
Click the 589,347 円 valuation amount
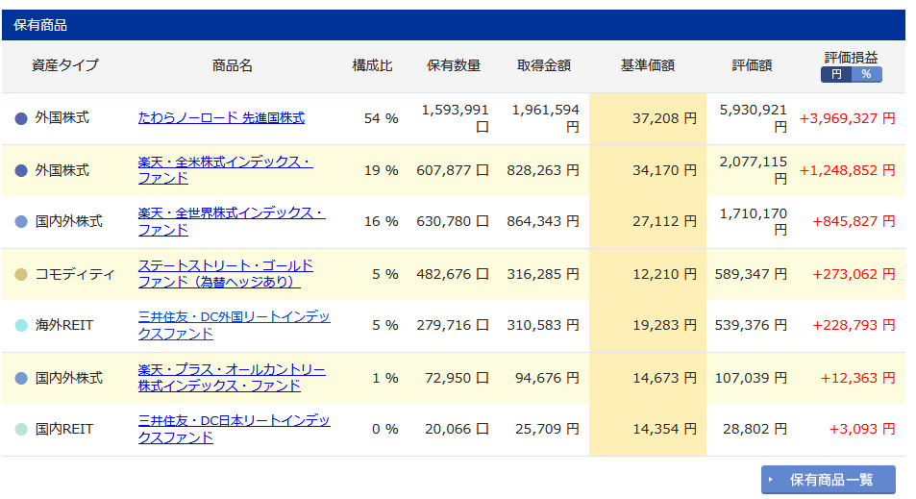click(x=751, y=274)
